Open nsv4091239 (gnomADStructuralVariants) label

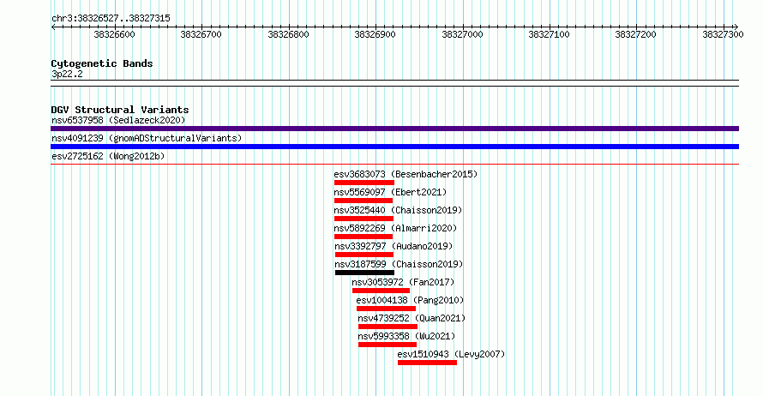[147, 138]
